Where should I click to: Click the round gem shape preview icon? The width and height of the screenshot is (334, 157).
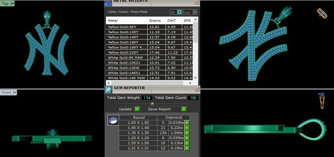(113, 120)
